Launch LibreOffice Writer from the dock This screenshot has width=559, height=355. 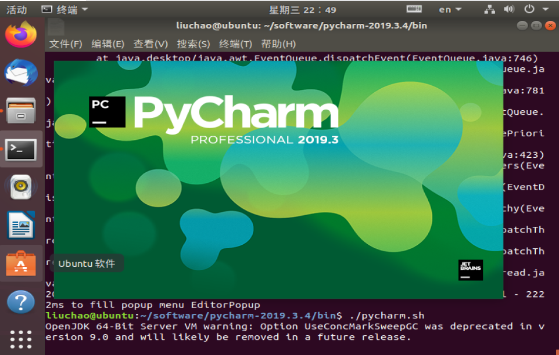[21, 225]
